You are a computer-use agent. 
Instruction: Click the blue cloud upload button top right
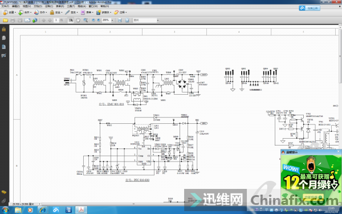coord(310,9)
